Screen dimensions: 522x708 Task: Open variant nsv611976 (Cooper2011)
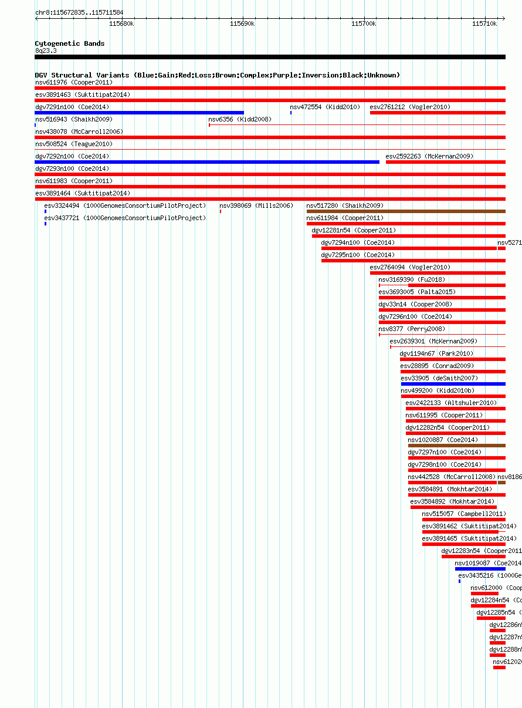[x=73, y=82]
